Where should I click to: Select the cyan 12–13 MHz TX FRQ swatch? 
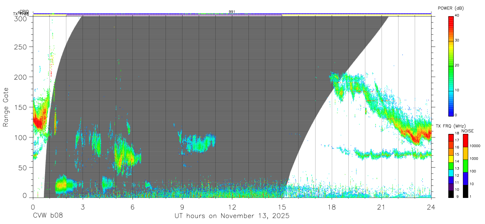[x=451, y=173]
